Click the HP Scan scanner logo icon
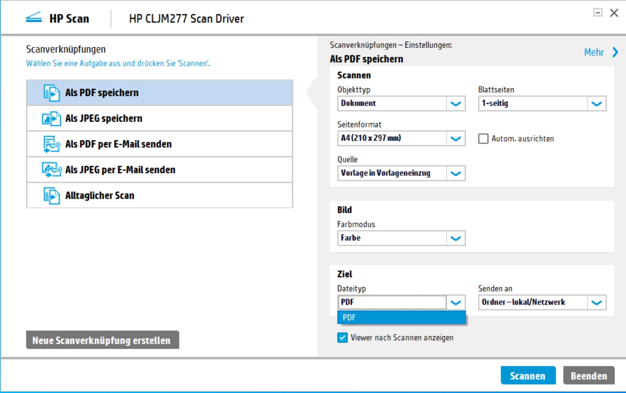This screenshot has width=626, height=393. point(34,18)
